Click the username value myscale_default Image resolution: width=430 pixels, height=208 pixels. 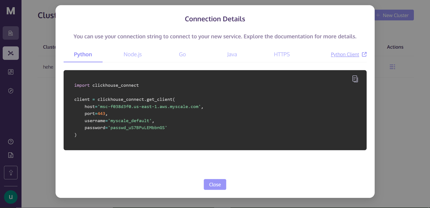pos(130,121)
